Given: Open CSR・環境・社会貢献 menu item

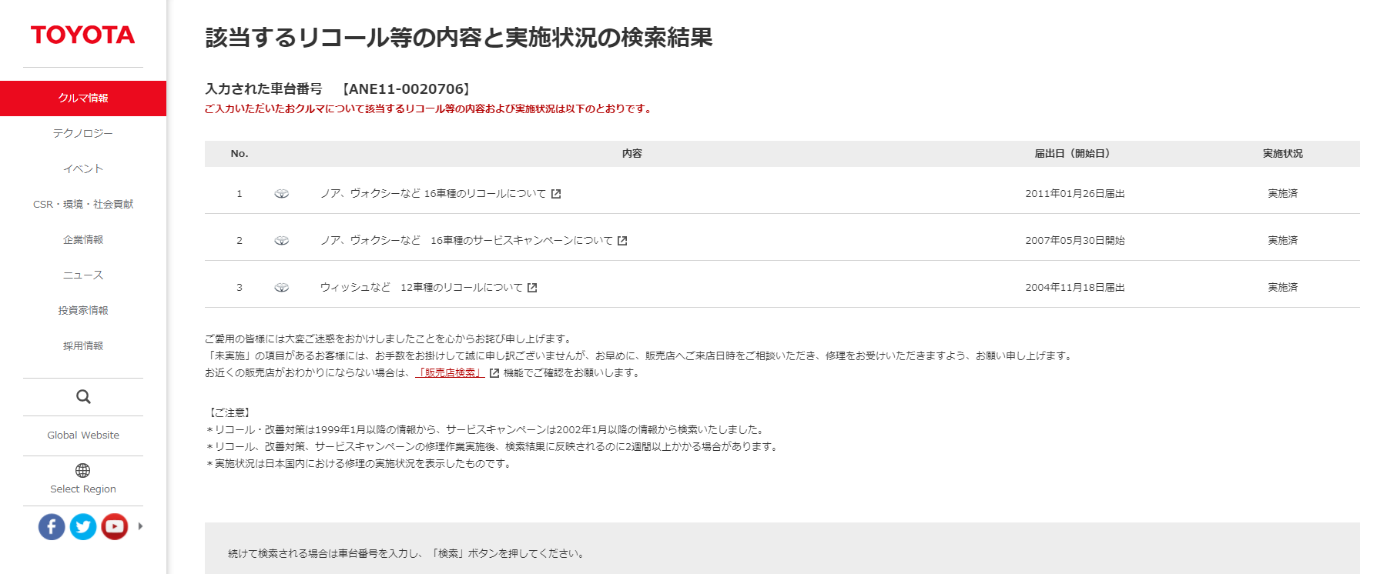Looking at the screenshot, I should 83,205.
